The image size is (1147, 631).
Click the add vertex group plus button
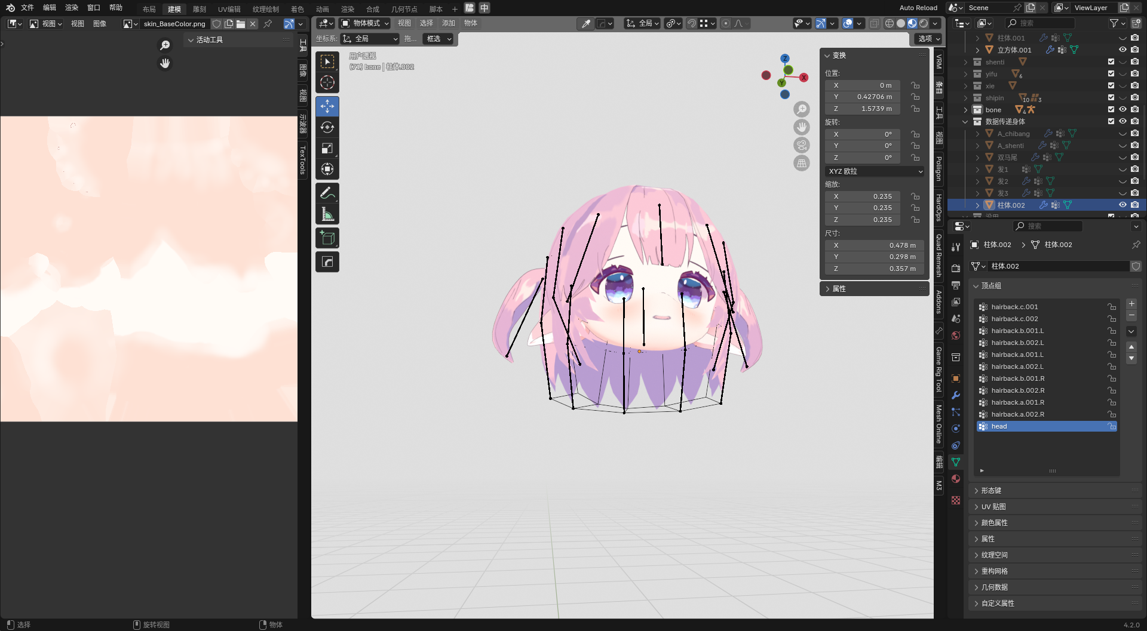(x=1131, y=304)
